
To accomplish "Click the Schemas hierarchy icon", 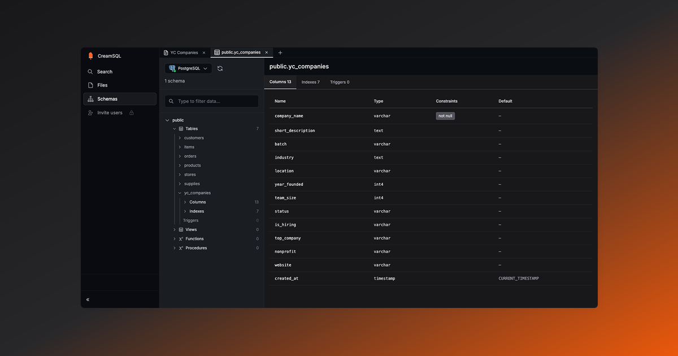I will [x=90, y=99].
